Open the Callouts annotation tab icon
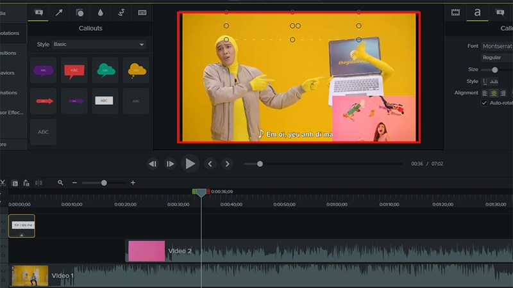Viewport: 513px width, 288px height. click(x=38, y=13)
